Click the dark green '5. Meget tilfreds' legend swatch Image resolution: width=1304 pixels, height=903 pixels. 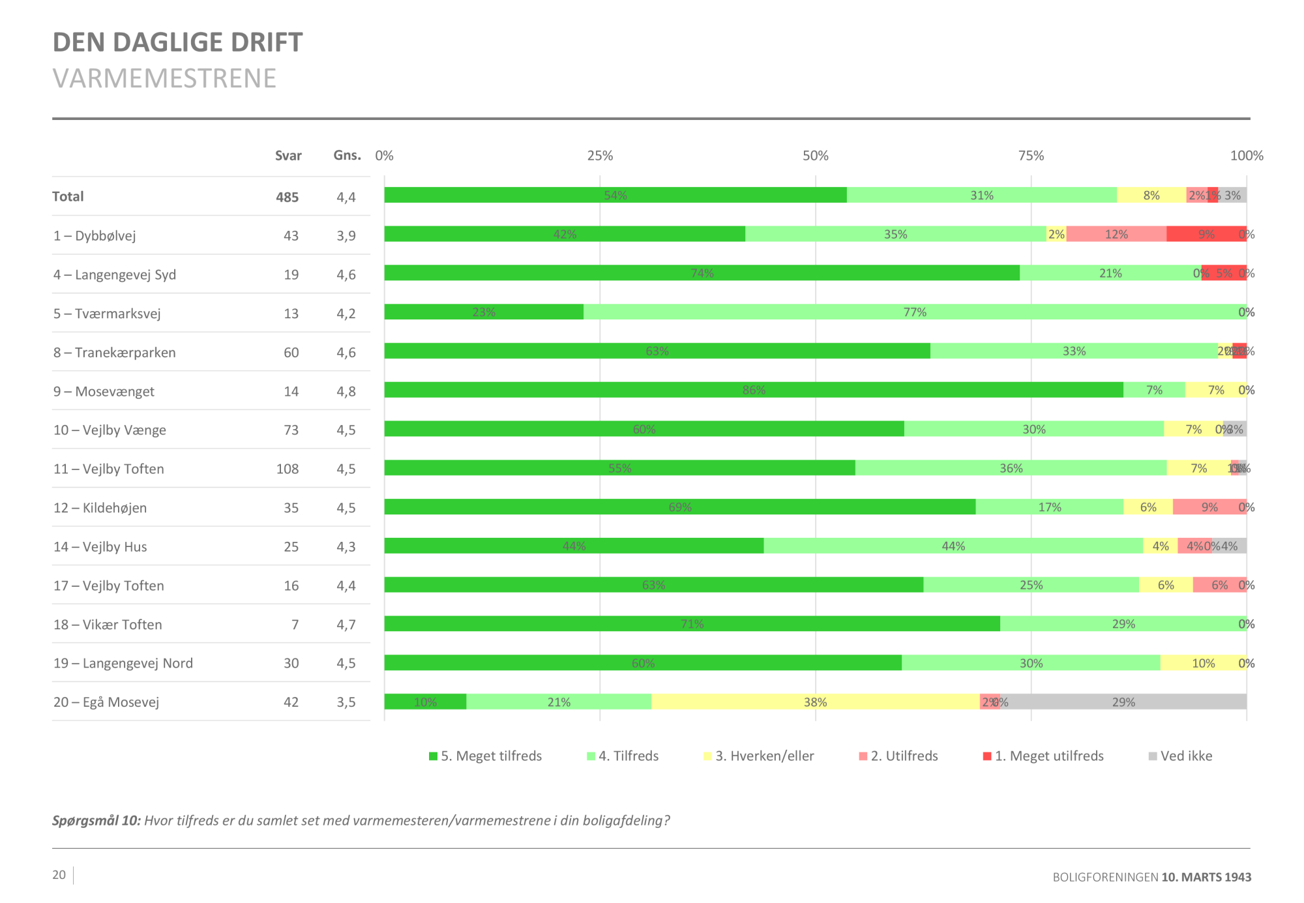pos(433,756)
